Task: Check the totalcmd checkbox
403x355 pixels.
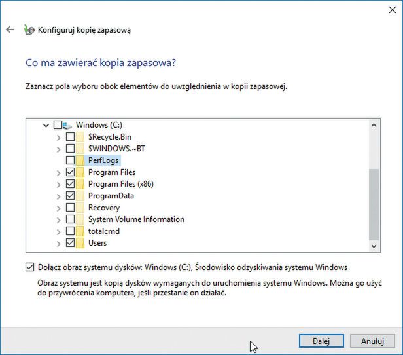Action: tap(70, 231)
